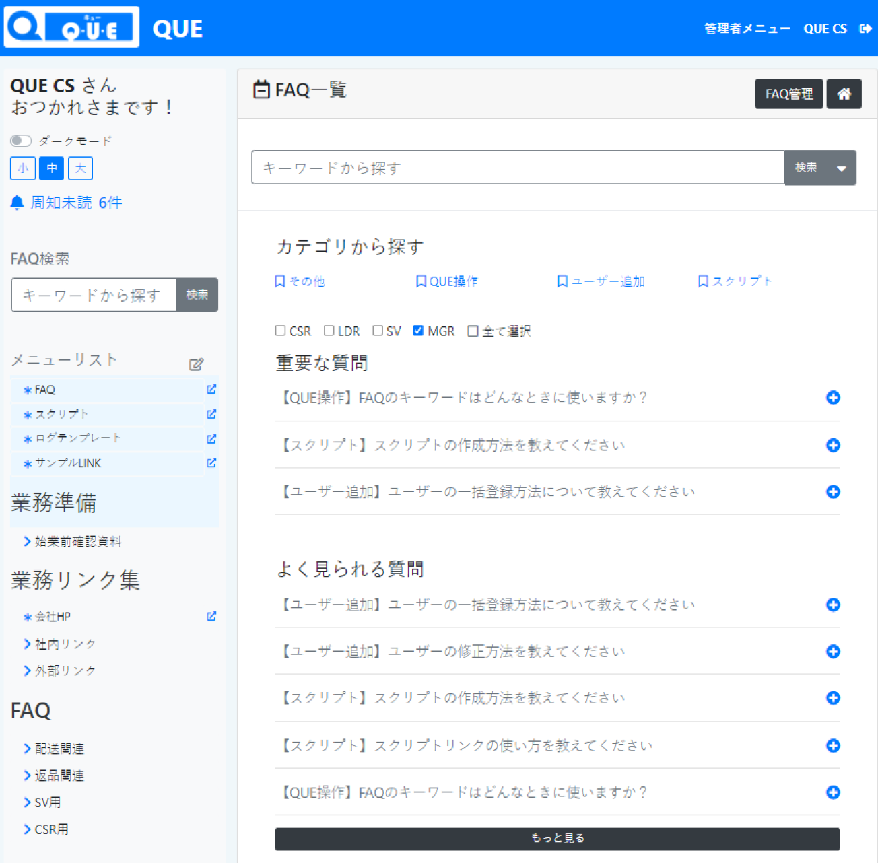Open the question スクリプトリンクの使い方を教えてください
This screenshot has height=863, width=878.
pos(514,745)
